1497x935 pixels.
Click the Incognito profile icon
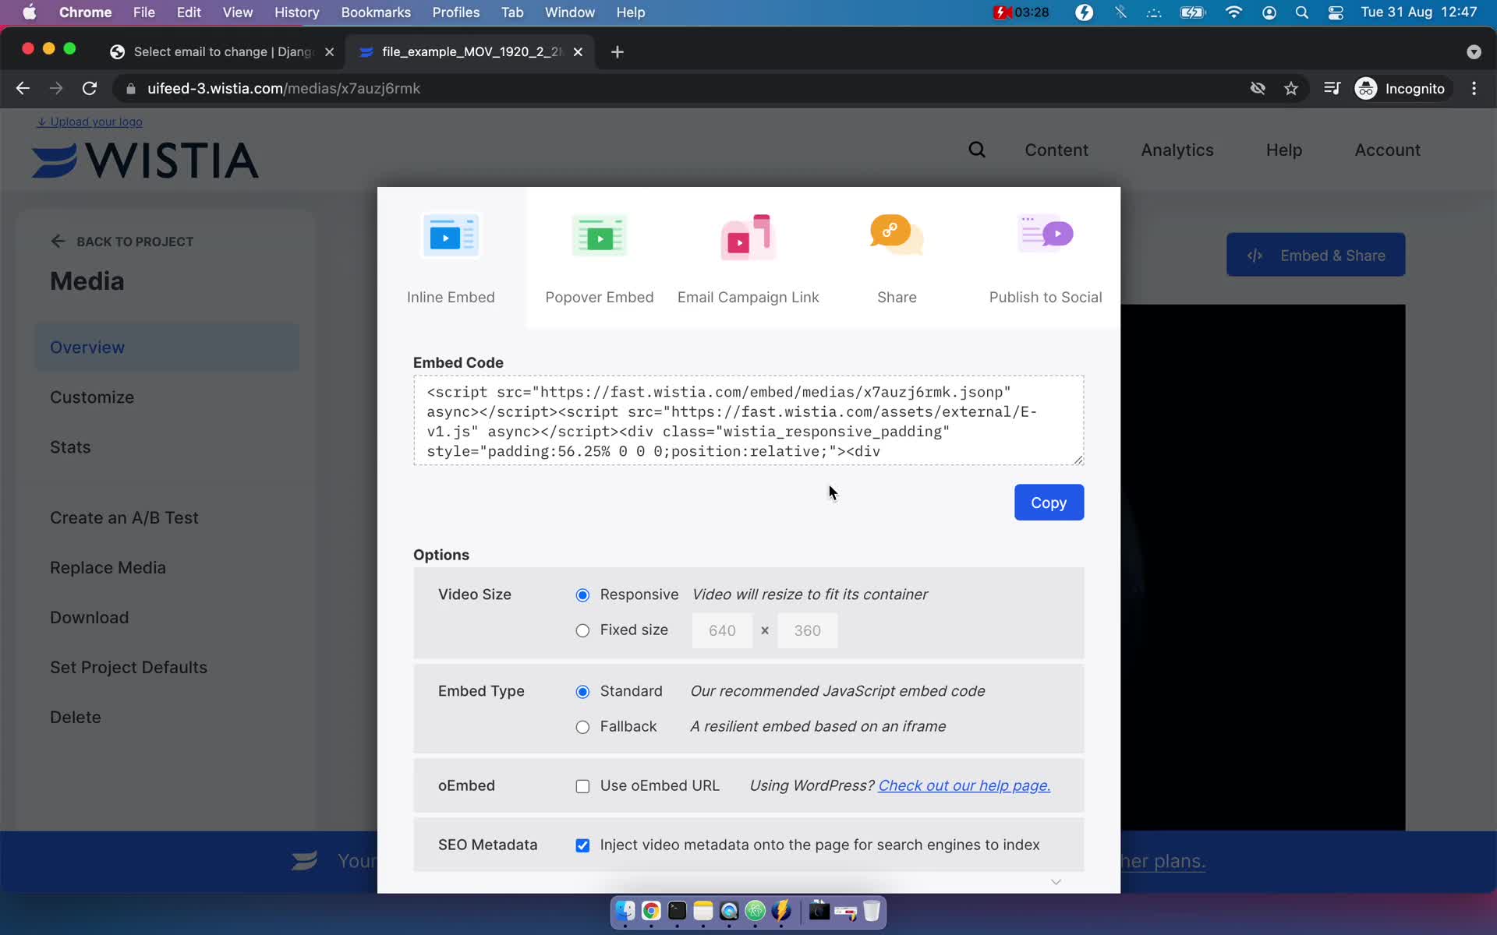pos(1366,88)
